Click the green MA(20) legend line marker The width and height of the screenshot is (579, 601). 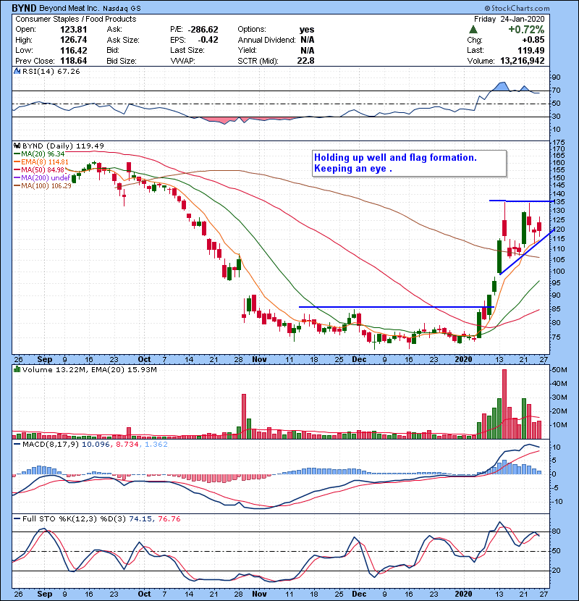(17, 154)
